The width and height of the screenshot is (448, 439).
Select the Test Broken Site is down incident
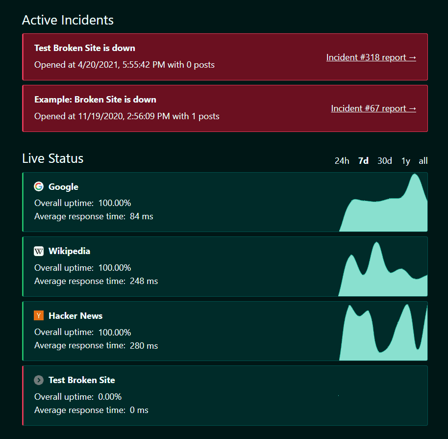[224, 57]
